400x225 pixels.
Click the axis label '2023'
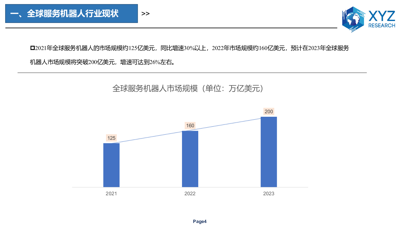click(x=269, y=193)
